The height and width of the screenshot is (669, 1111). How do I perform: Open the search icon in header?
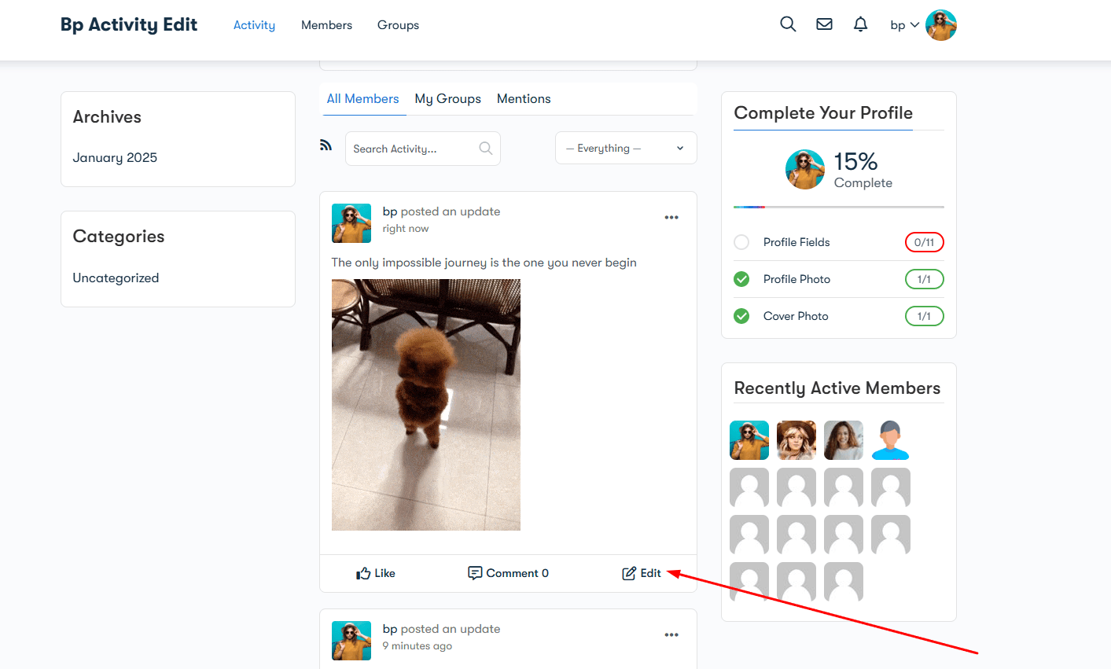pos(788,24)
